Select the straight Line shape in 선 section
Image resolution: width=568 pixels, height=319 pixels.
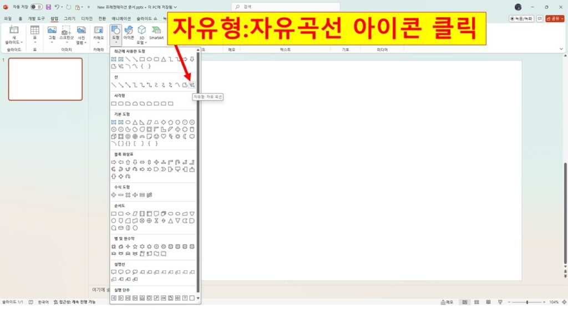pos(114,85)
